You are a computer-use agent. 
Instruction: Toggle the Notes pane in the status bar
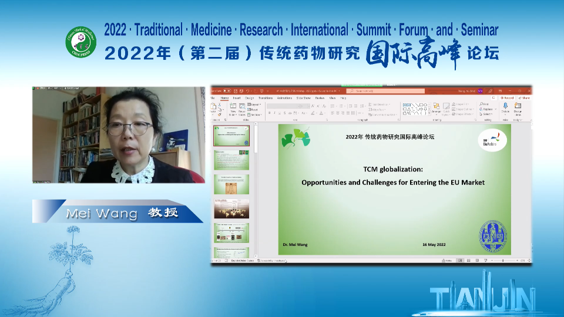(x=448, y=261)
